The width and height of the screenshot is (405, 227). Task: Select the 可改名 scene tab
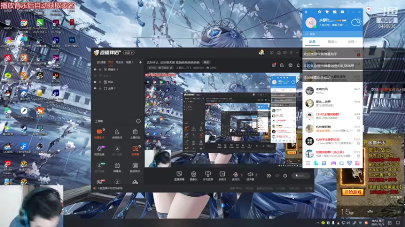[x=119, y=62]
